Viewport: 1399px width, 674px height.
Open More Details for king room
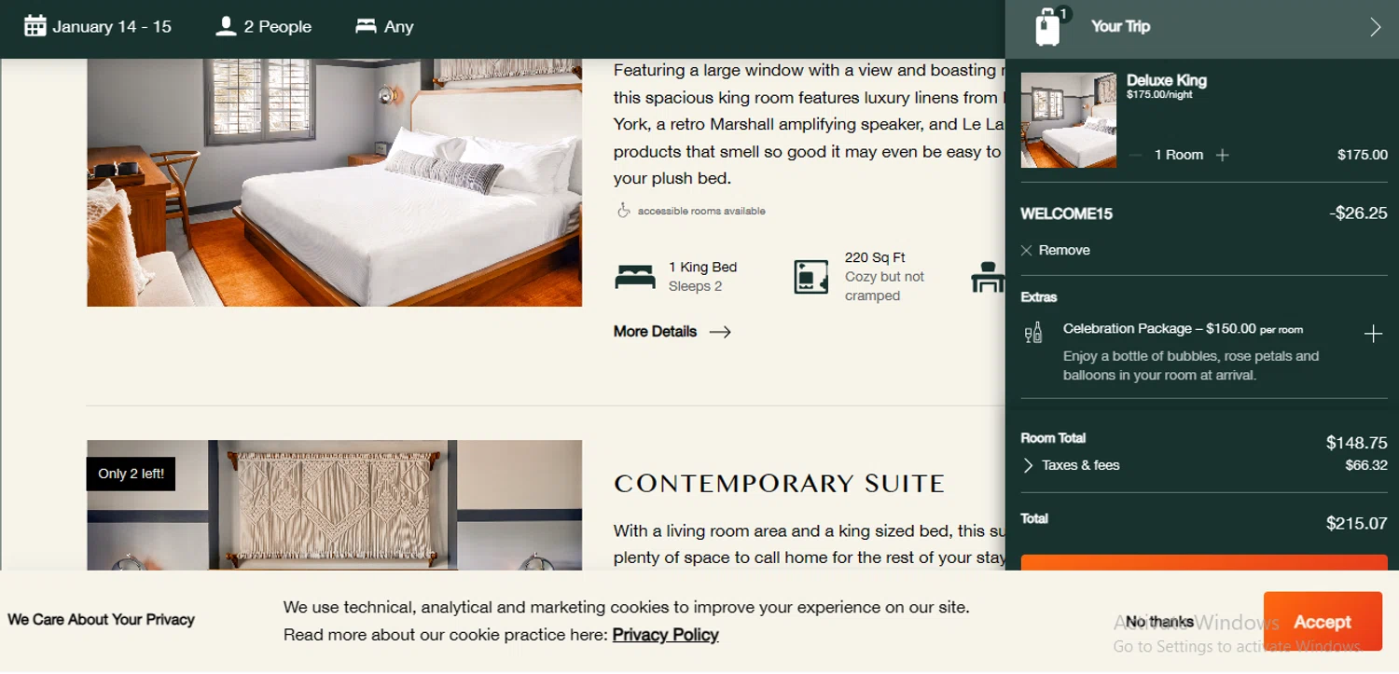[672, 331]
